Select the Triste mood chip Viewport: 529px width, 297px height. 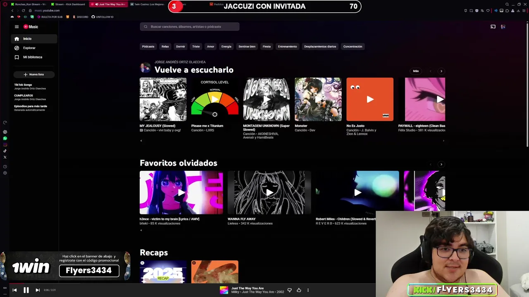pyautogui.click(x=196, y=47)
